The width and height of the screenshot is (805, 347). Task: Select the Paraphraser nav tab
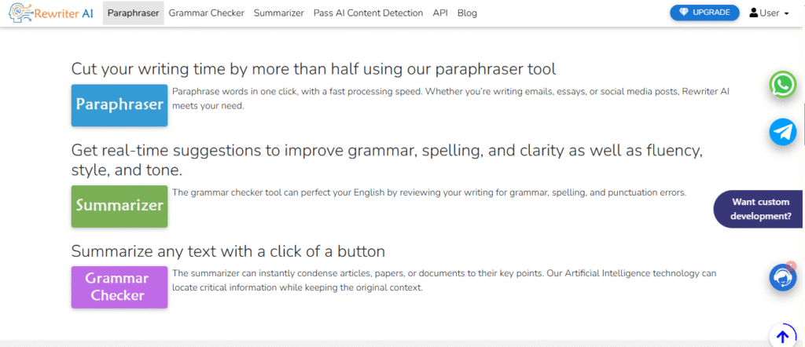click(x=133, y=13)
